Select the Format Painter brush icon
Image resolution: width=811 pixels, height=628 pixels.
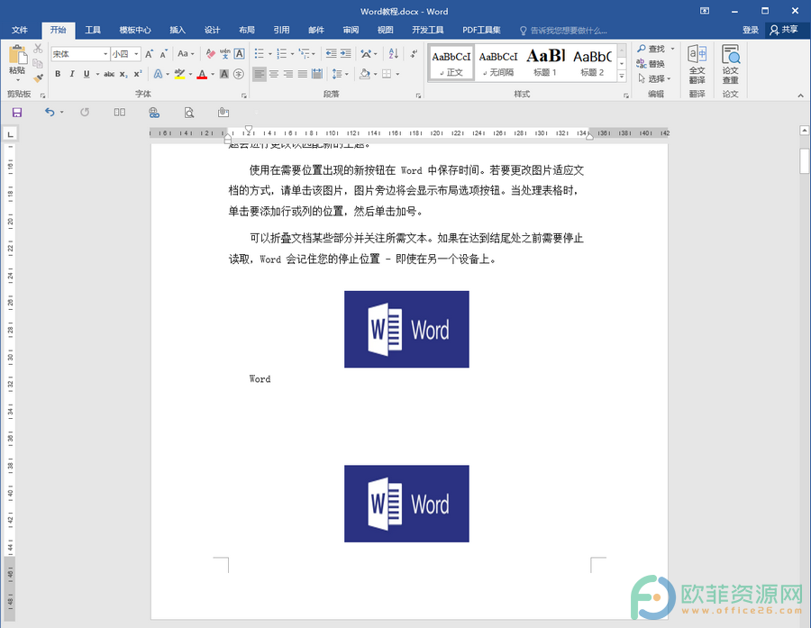point(38,77)
